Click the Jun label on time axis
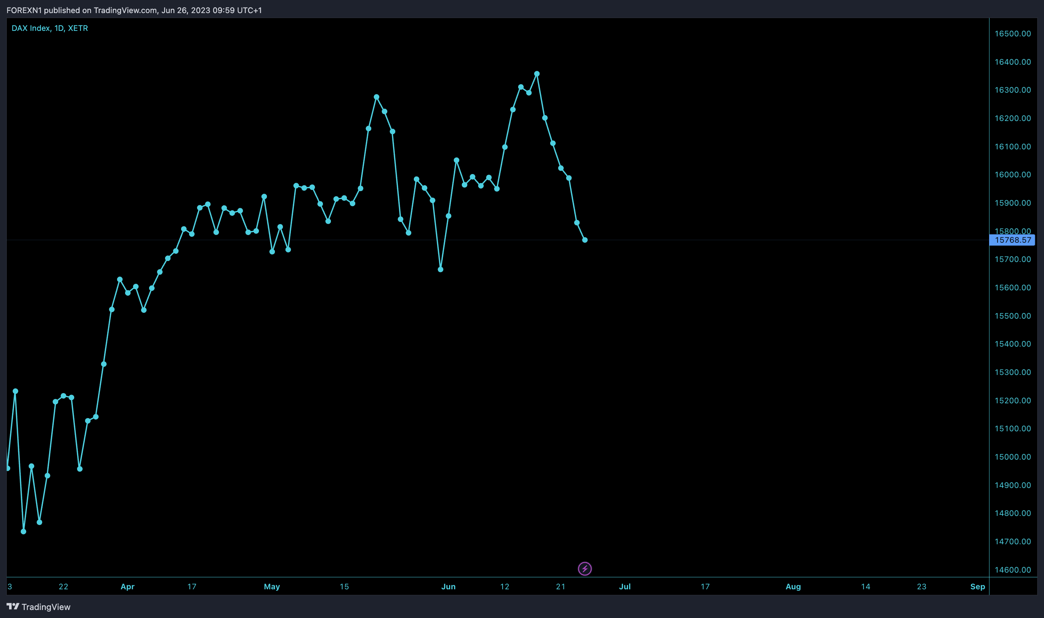The width and height of the screenshot is (1044, 618). pos(448,587)
